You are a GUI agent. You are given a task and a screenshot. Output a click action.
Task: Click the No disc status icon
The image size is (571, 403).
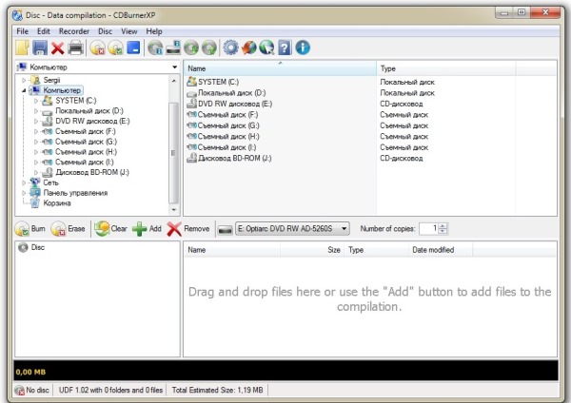pos(19,391)
